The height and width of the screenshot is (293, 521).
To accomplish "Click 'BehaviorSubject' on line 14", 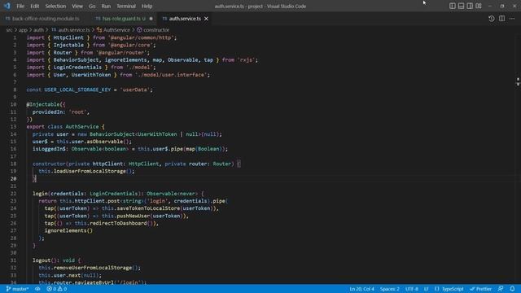I will [x=112, y=134].
